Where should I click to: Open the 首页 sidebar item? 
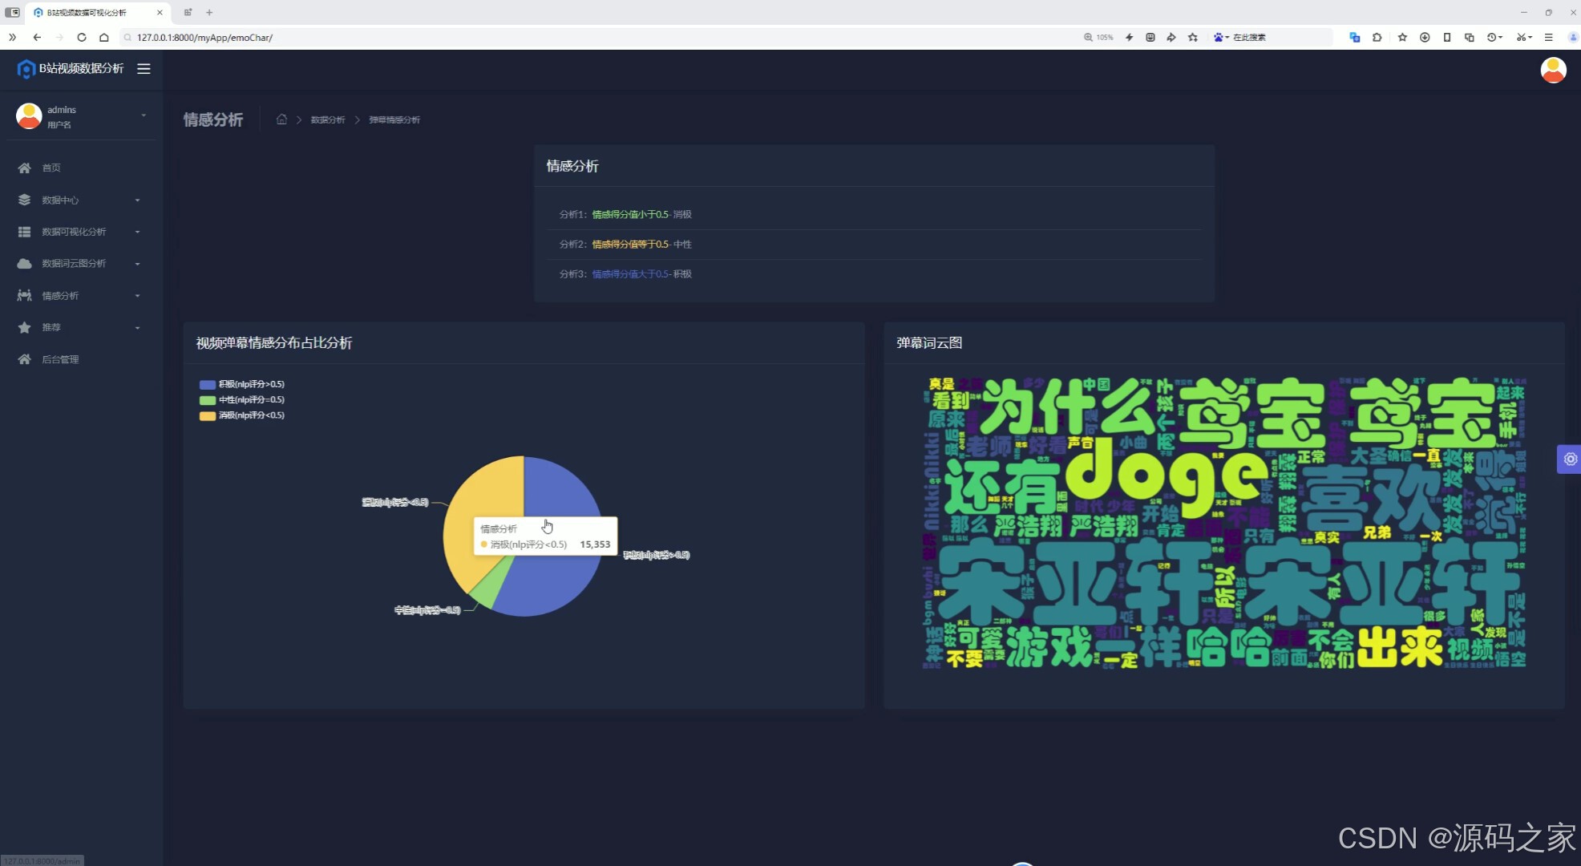tap(51, 168)
